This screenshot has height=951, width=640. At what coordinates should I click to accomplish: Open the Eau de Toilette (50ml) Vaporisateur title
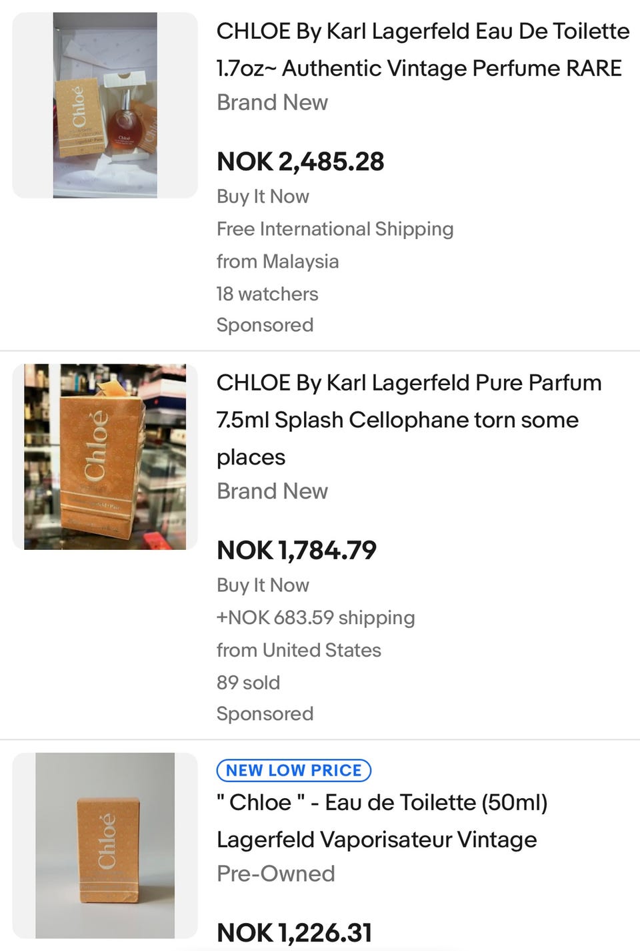pos(381,820)
